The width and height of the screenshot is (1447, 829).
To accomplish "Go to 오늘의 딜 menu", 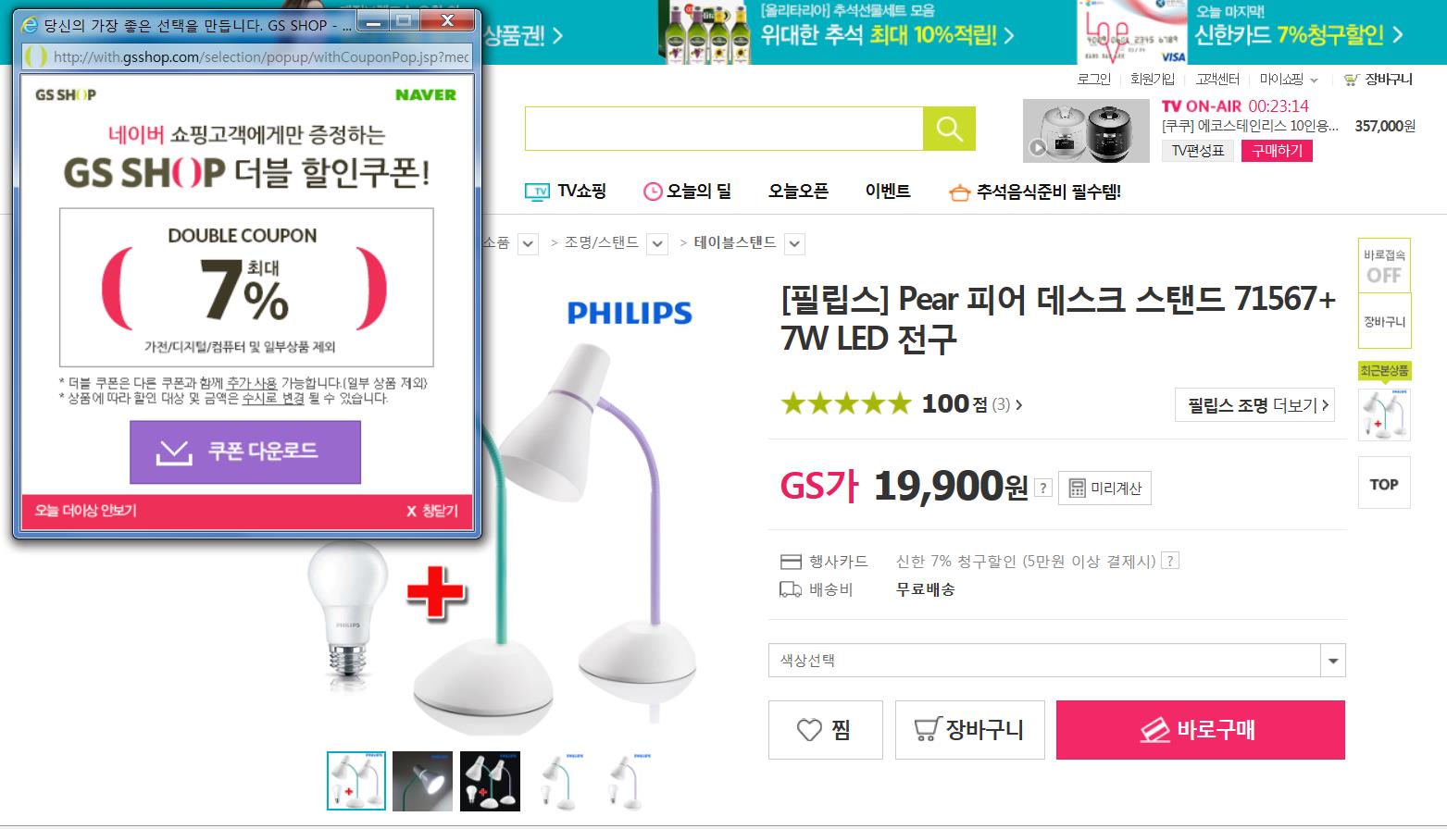I will point(687,192).
